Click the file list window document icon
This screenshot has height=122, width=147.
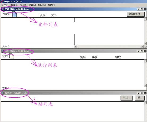click(x=3, y=9)
